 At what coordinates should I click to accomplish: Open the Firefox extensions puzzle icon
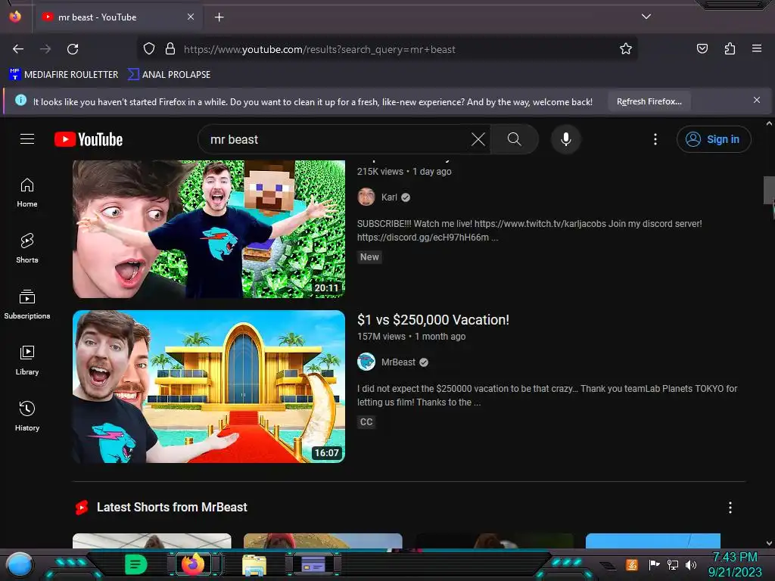coord(730,49)
